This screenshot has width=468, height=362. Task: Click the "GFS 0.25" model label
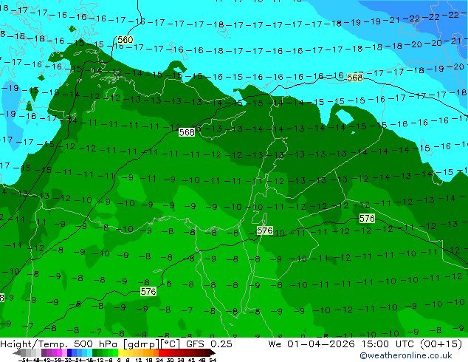(209, 344)
